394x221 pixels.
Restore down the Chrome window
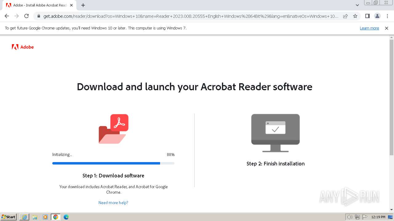(376, 2)
